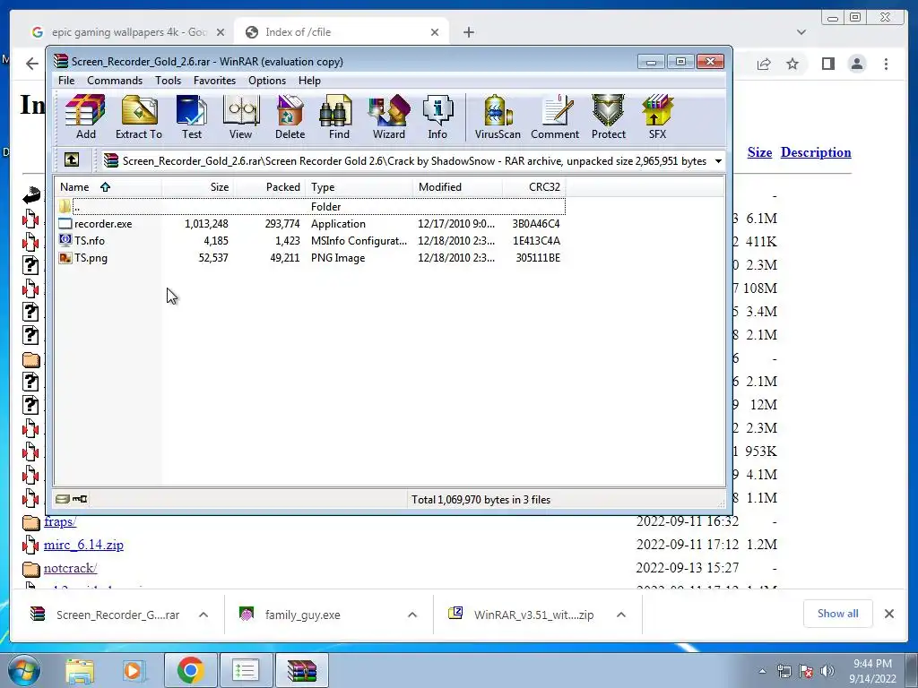Open the Tools menu
Image resolution: width=918 pixels, height=688 pixels.
[168, 80]
